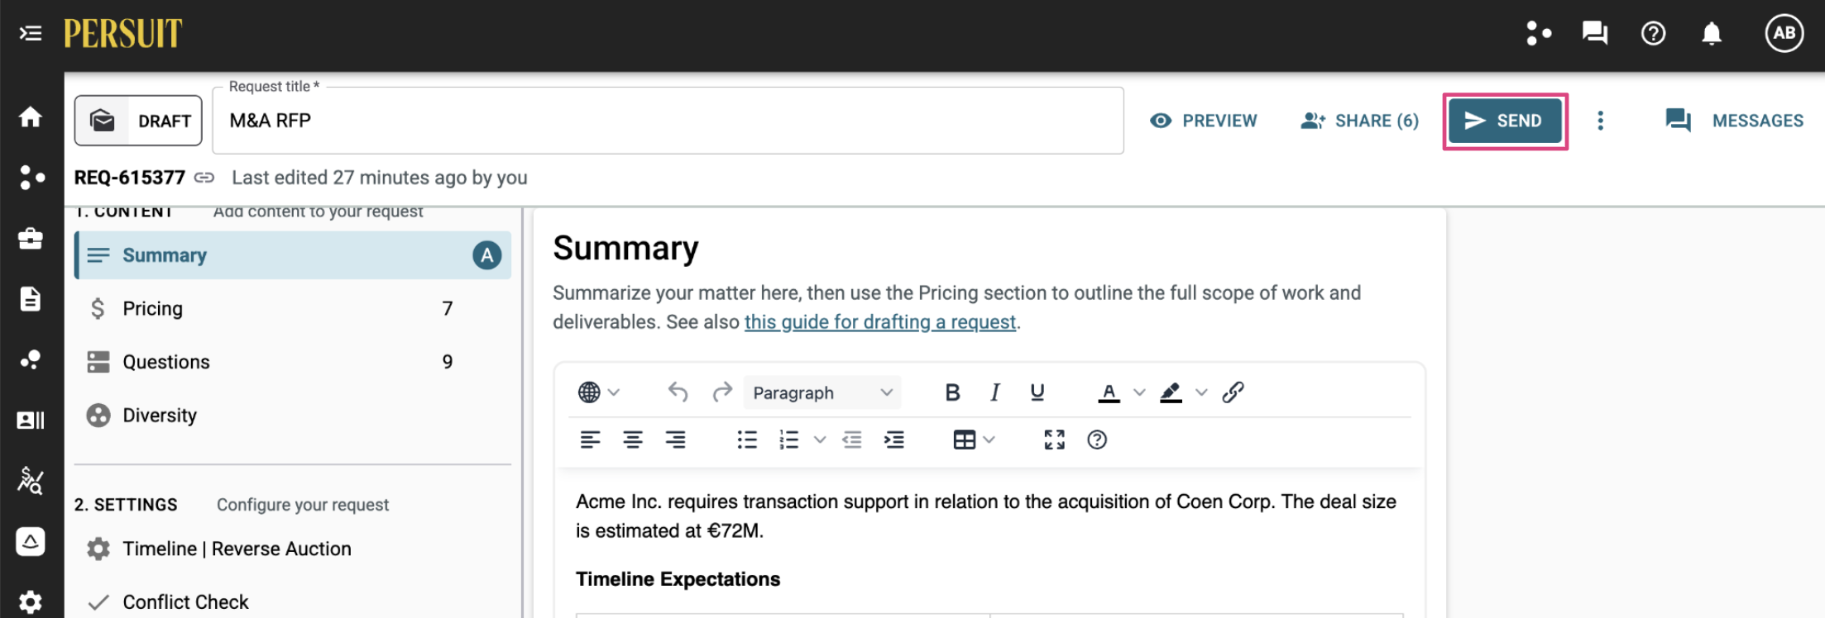This screenshot has width=1825, height=618.
Task: Open this guide for drafting a request link
Action: 880,321
